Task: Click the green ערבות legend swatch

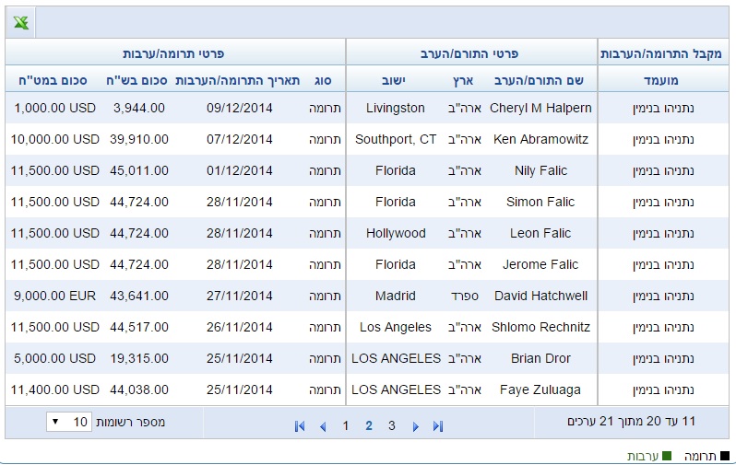Action: pos(667,456)
